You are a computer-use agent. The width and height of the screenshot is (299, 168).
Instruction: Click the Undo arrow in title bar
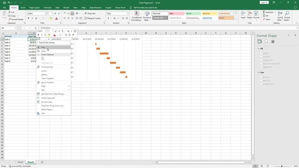point(9,3)
